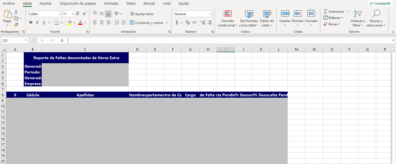Open Combinar y centrar dropdown arrow

pyautogui.click(x=167, y=23)
